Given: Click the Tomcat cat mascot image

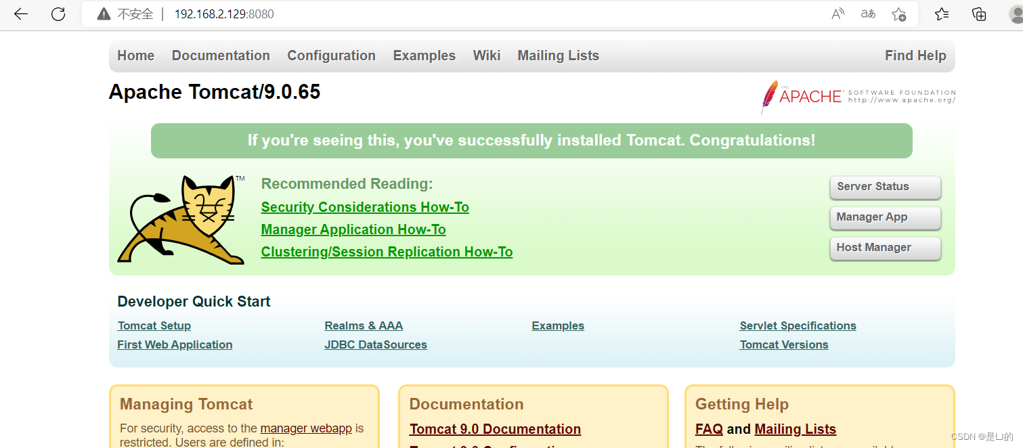Looking at the screenshot, I should [181, 219].
